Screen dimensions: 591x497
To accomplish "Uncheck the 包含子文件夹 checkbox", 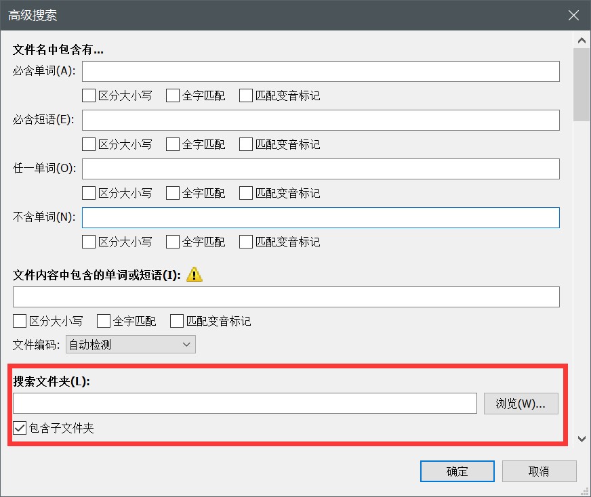I will [x=20, y=428].
